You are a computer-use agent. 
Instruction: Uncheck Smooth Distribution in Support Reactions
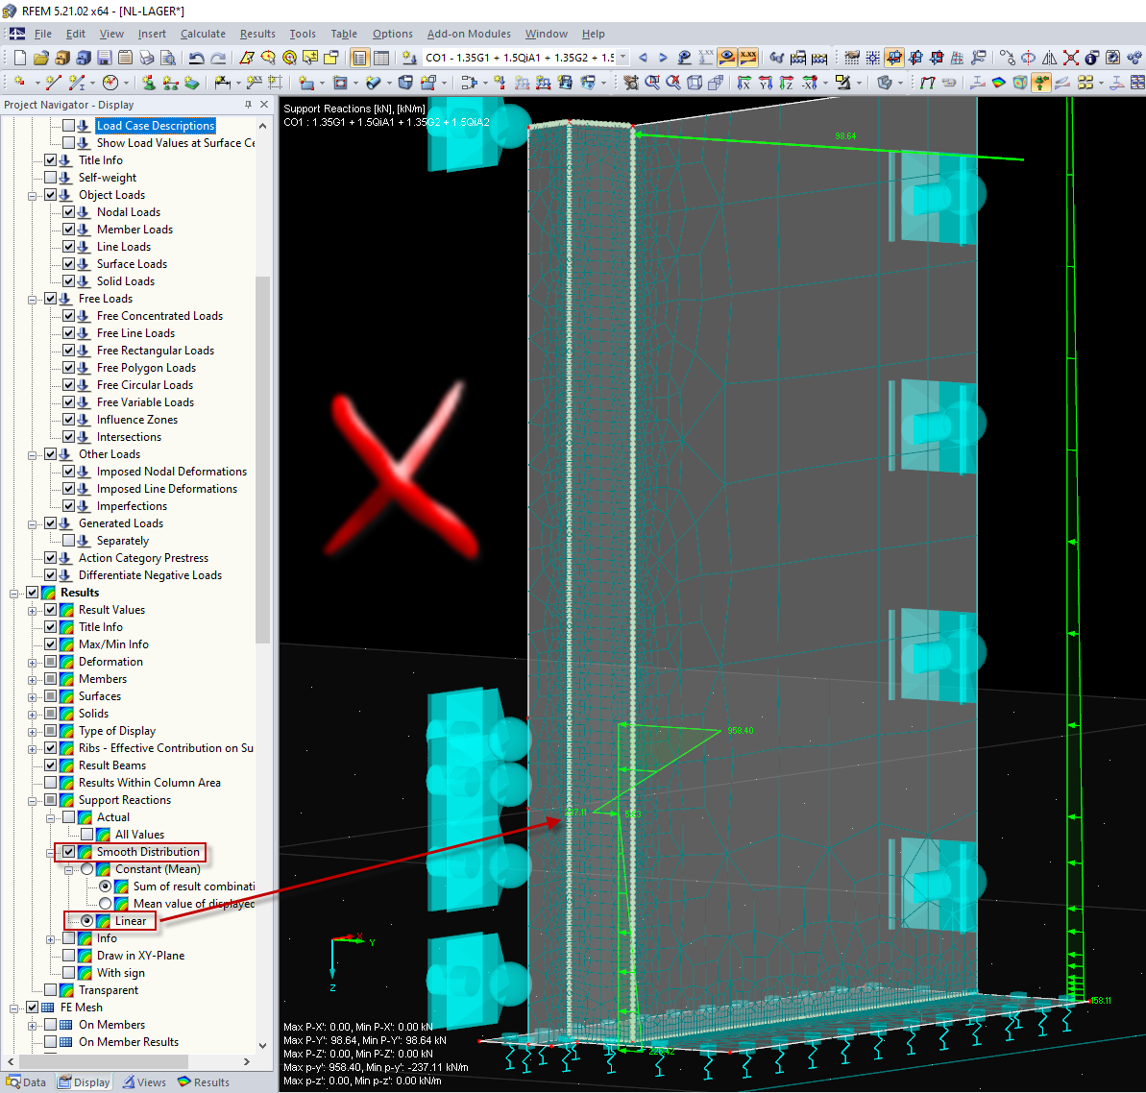point(68,851)
